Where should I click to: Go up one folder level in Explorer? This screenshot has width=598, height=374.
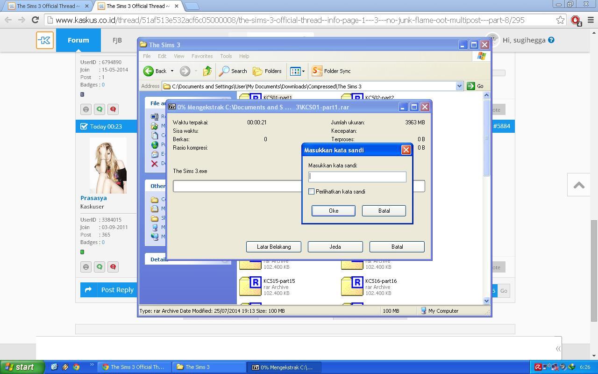point(207,71)
